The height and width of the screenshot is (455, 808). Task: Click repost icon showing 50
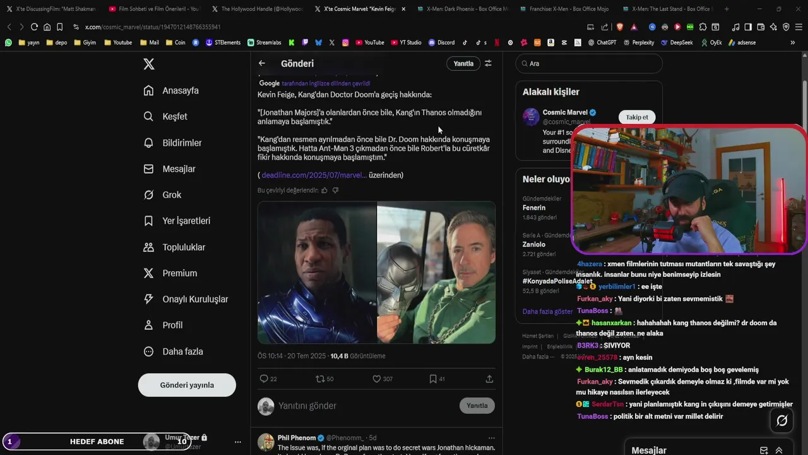coord(320,379)
